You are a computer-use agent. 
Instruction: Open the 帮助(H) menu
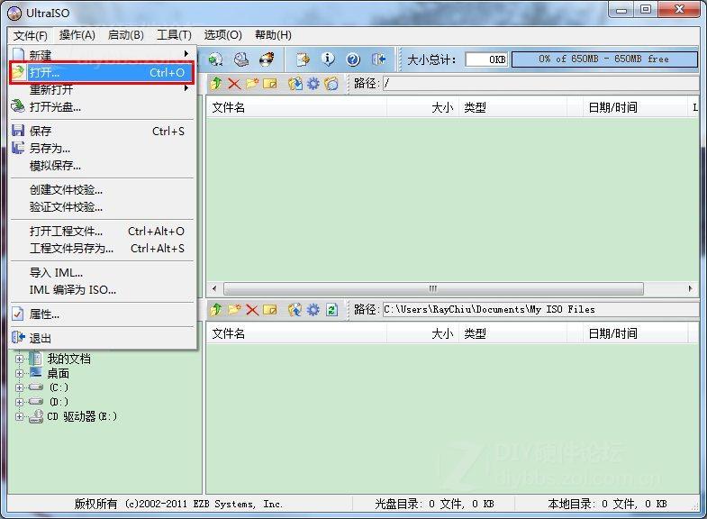point(273,35)
